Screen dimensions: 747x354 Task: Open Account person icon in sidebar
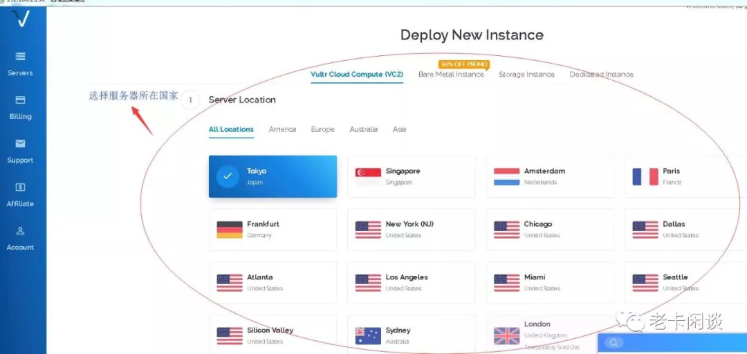(x=20, y=231)
